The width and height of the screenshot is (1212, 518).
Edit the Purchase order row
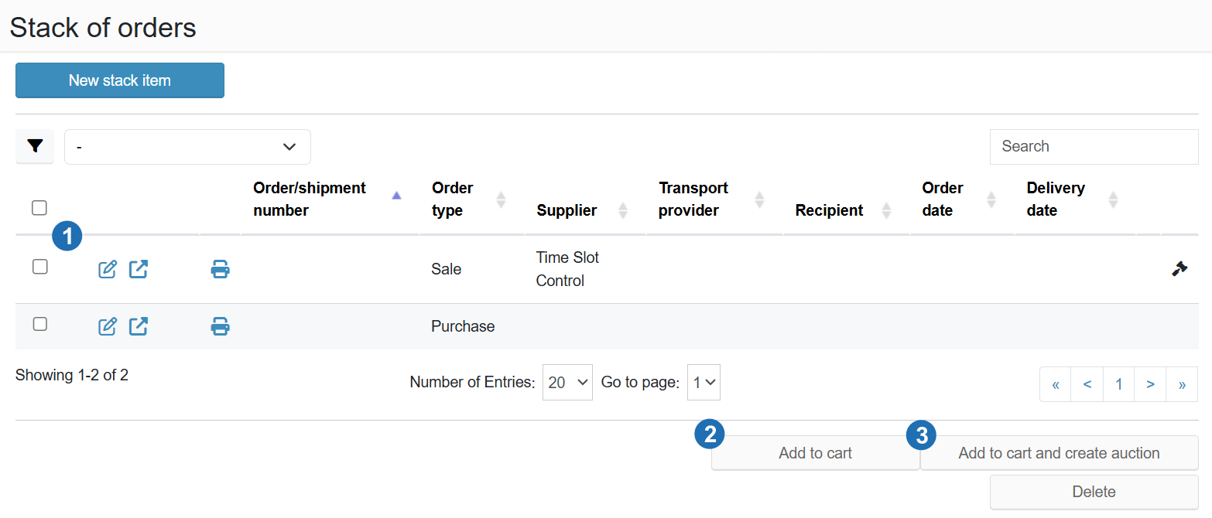pos(108,326)
